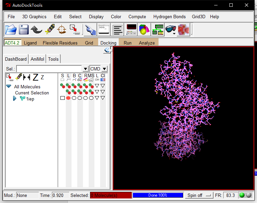
Task: Click the large Z zoom icon
Action: point(35,77)
